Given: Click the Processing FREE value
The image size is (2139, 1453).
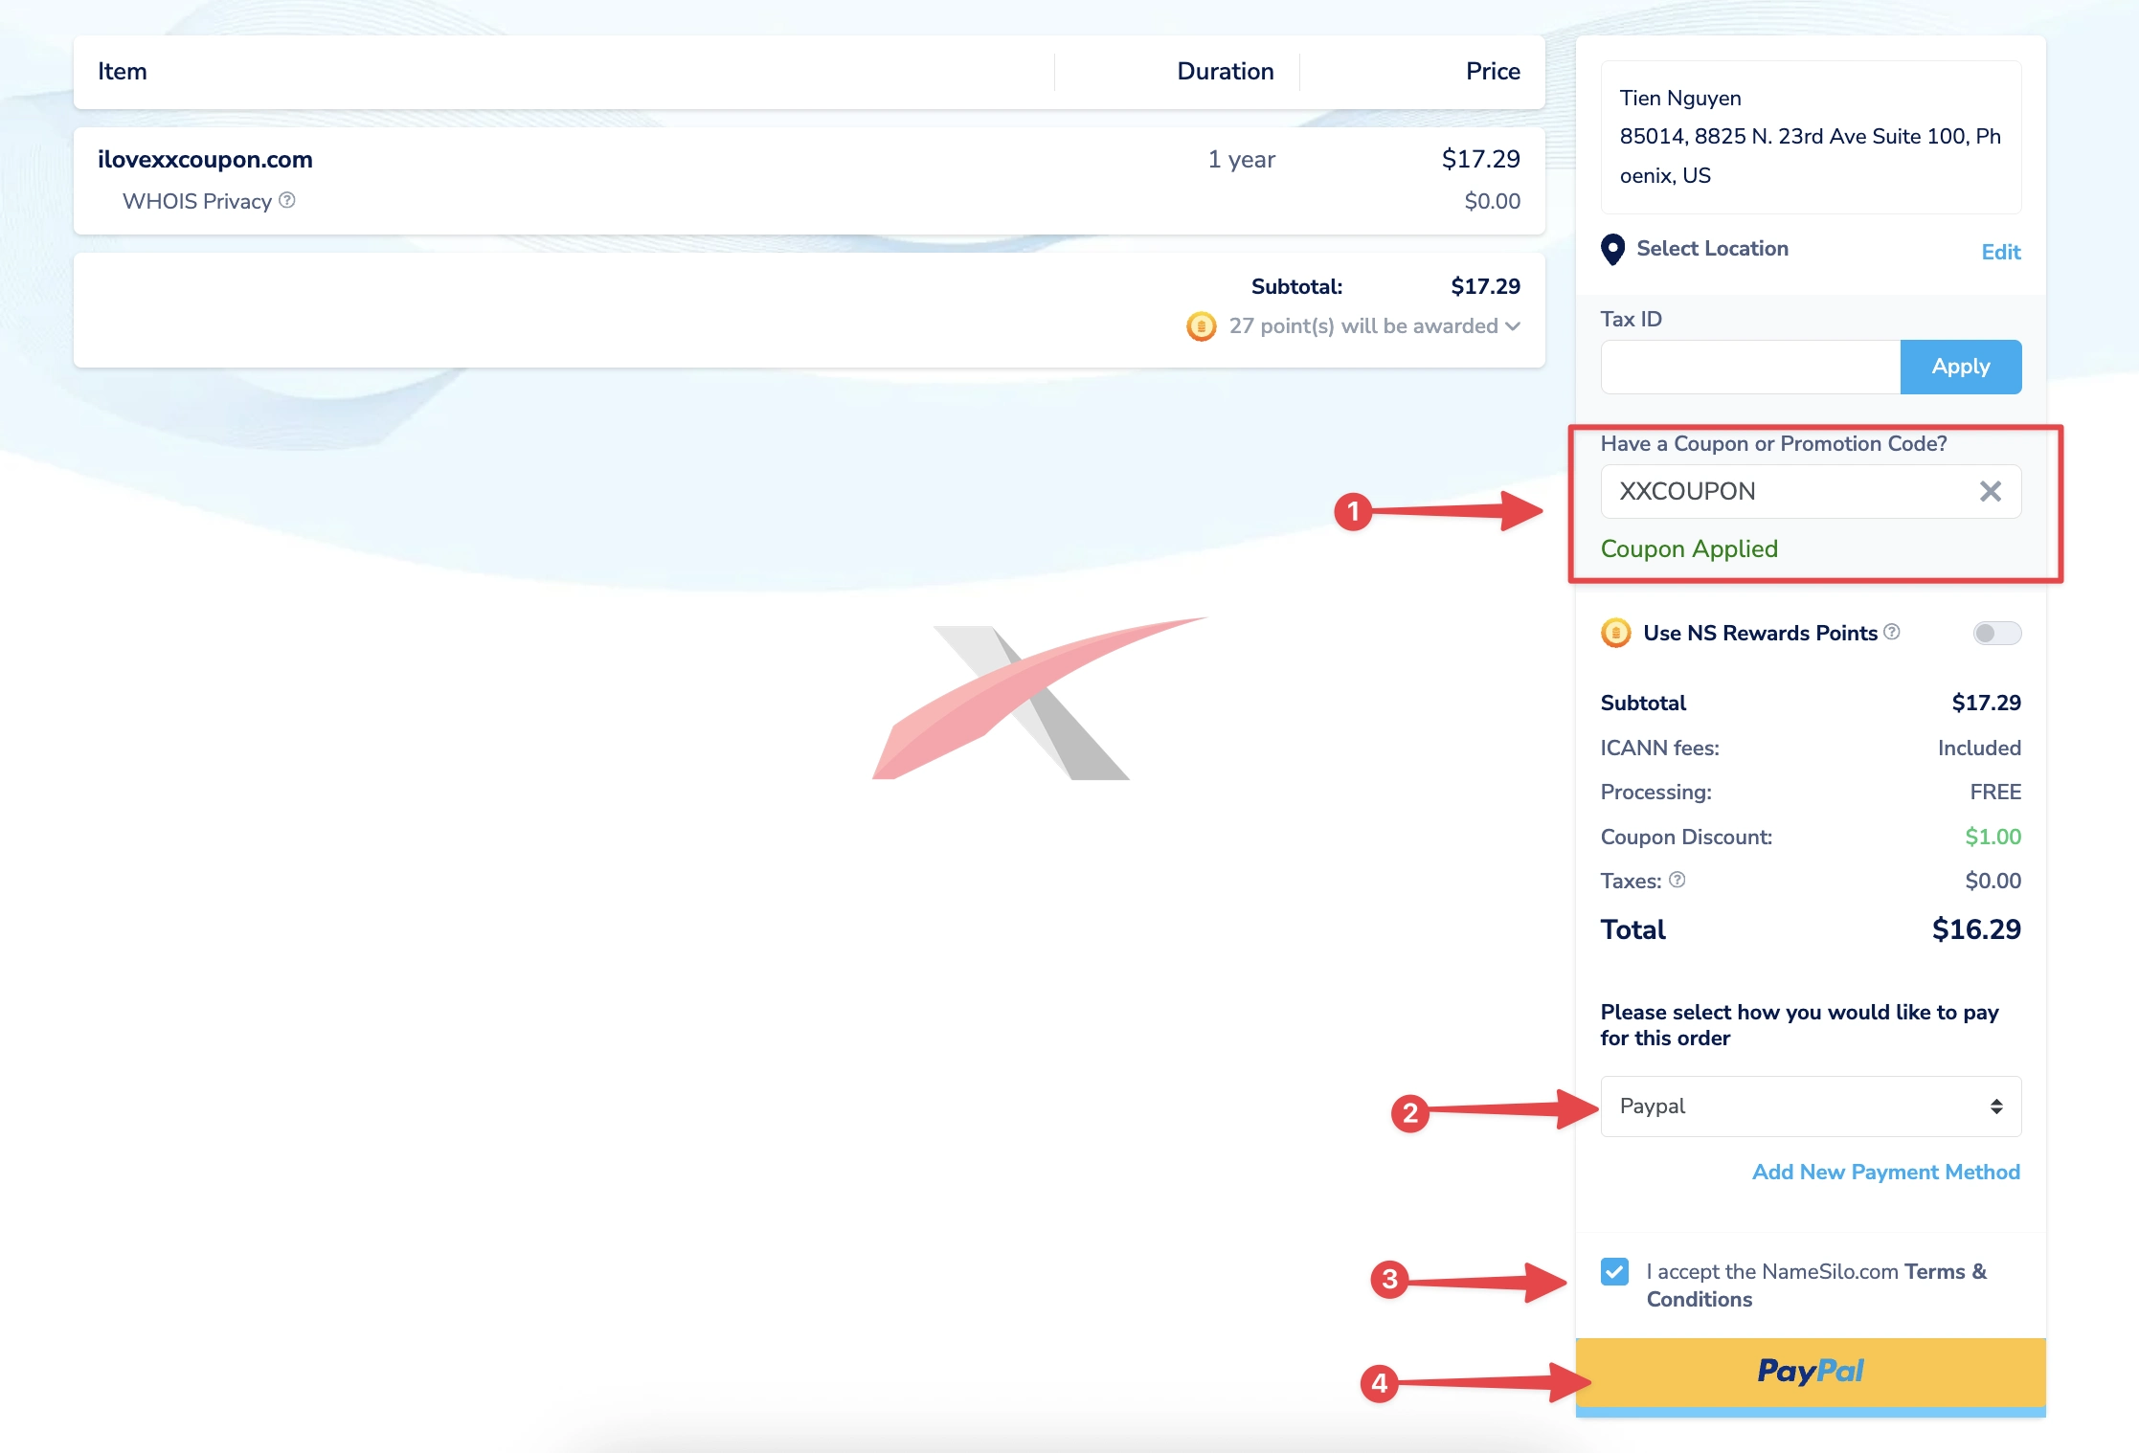Looking at the screenshot, I should click(1995, 792).
